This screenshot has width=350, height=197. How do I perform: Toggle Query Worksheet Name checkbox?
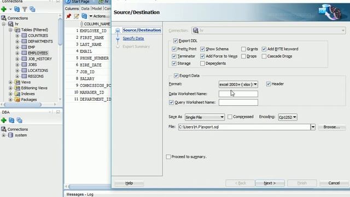coord(171,102)
